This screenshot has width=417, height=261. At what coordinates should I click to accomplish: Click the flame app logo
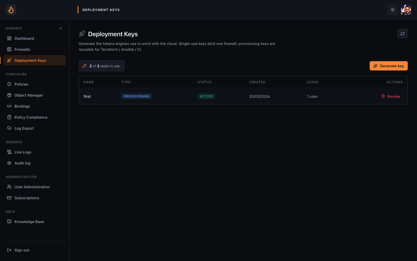pos(11,10)
